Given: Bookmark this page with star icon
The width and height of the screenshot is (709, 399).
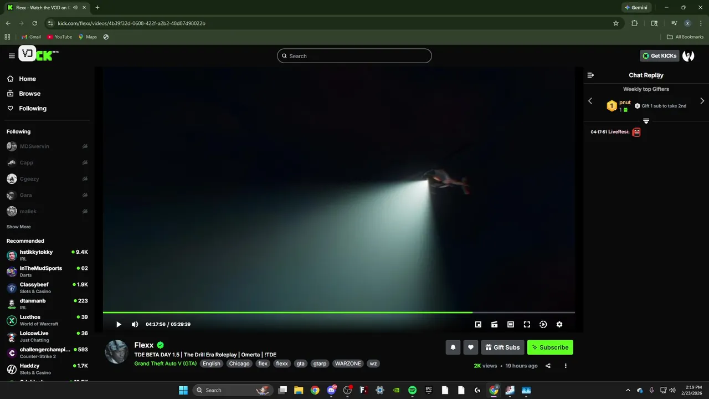Looking at the screenshot, I should tap(615, 23).
